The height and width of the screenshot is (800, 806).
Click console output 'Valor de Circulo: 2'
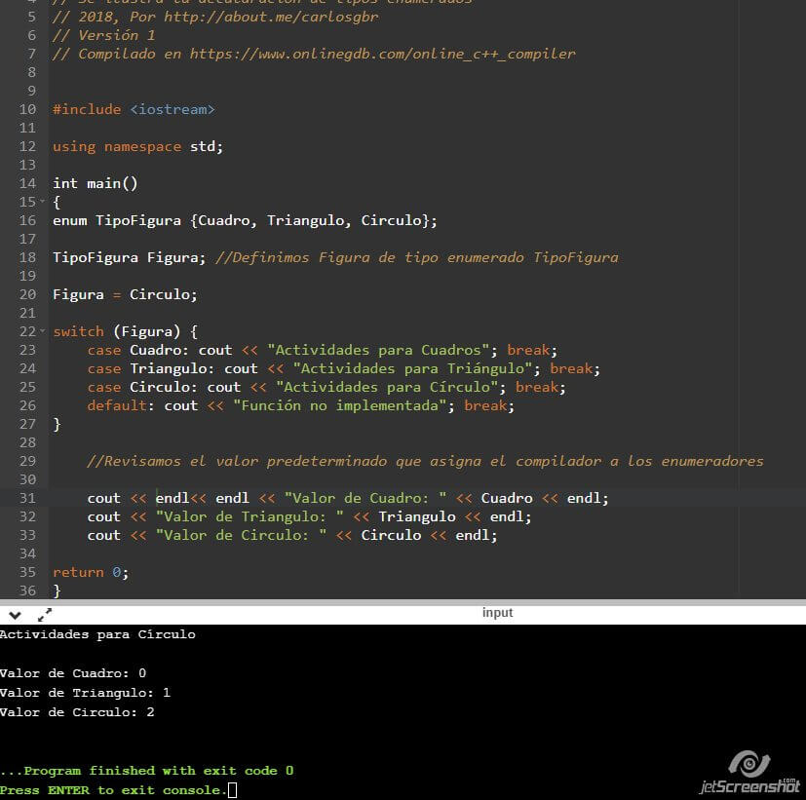tap(77, 712)
